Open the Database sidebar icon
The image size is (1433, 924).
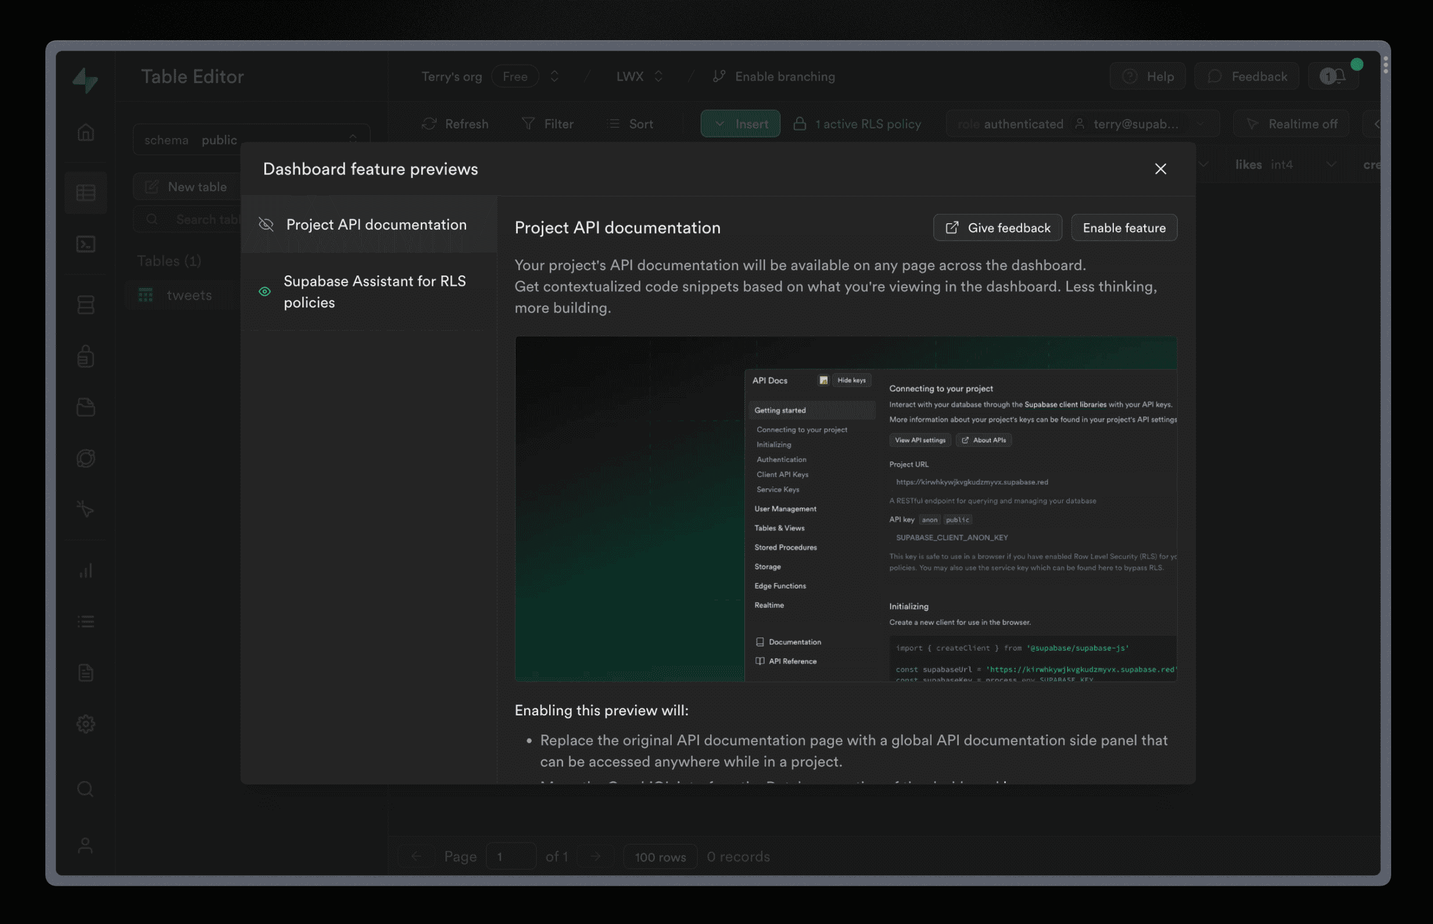click(86, 305)
